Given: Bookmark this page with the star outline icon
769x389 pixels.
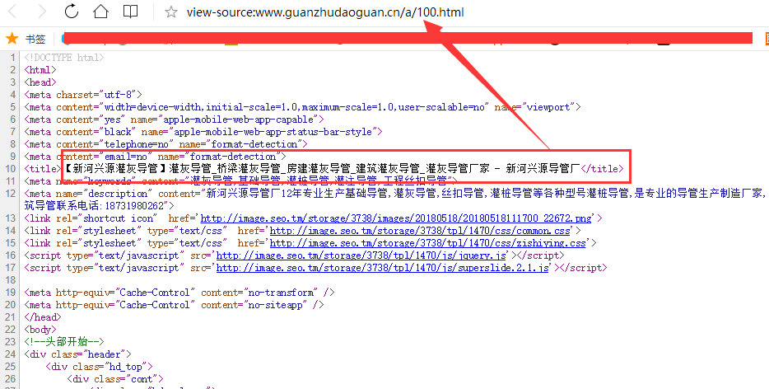Looking at the screenshot, I should coord(171,12).
